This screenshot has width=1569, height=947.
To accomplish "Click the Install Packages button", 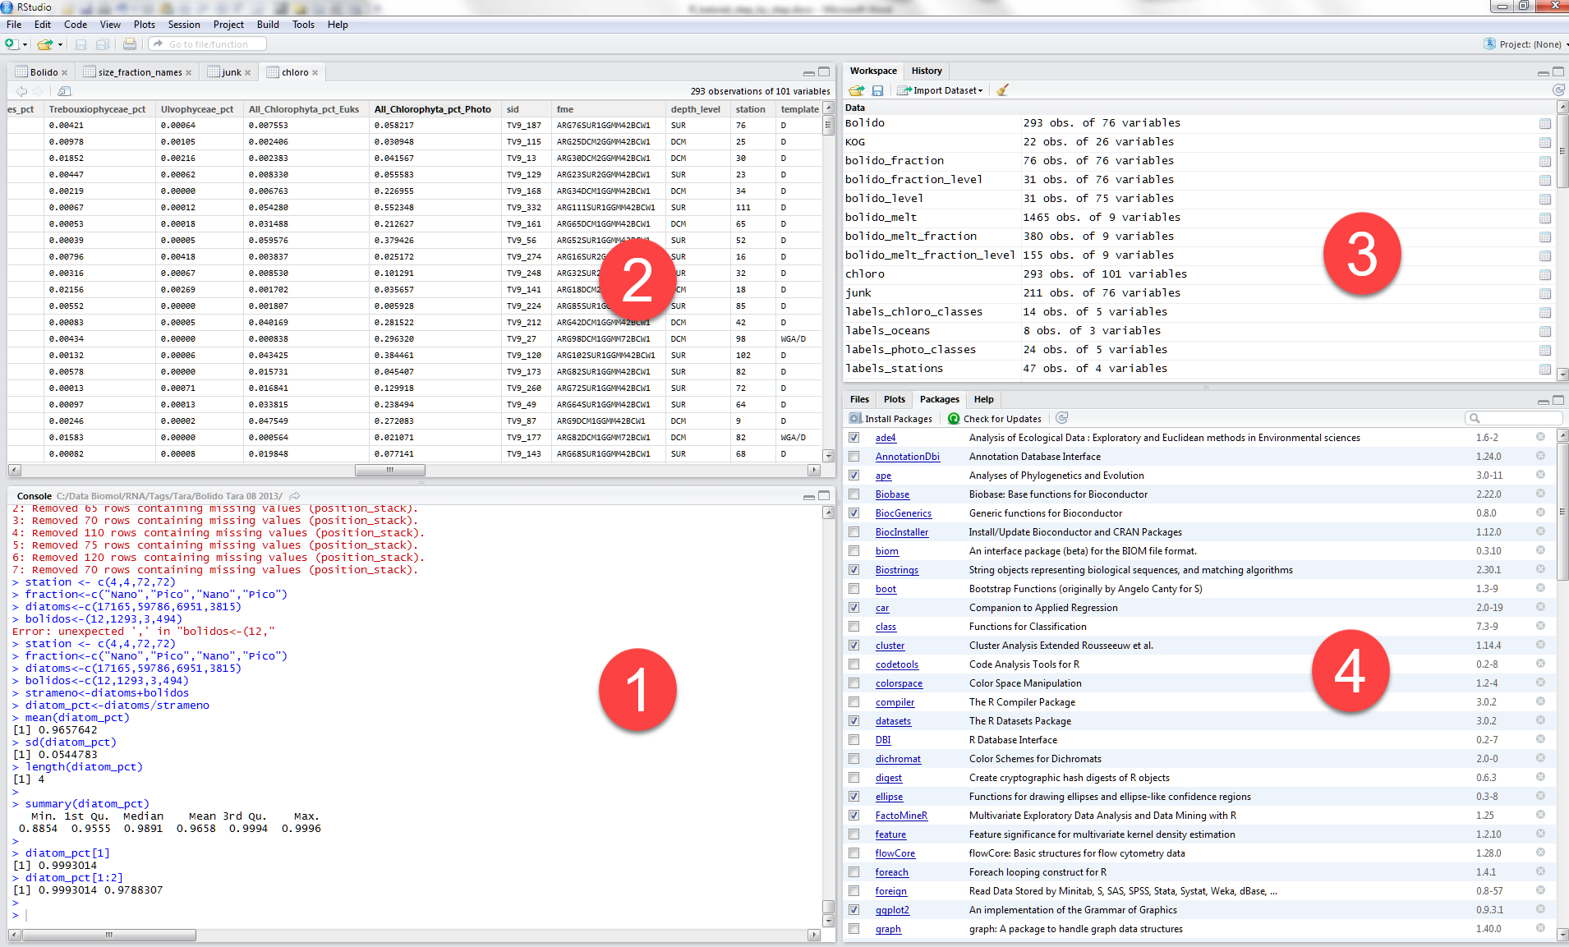I will pos(891,419).
